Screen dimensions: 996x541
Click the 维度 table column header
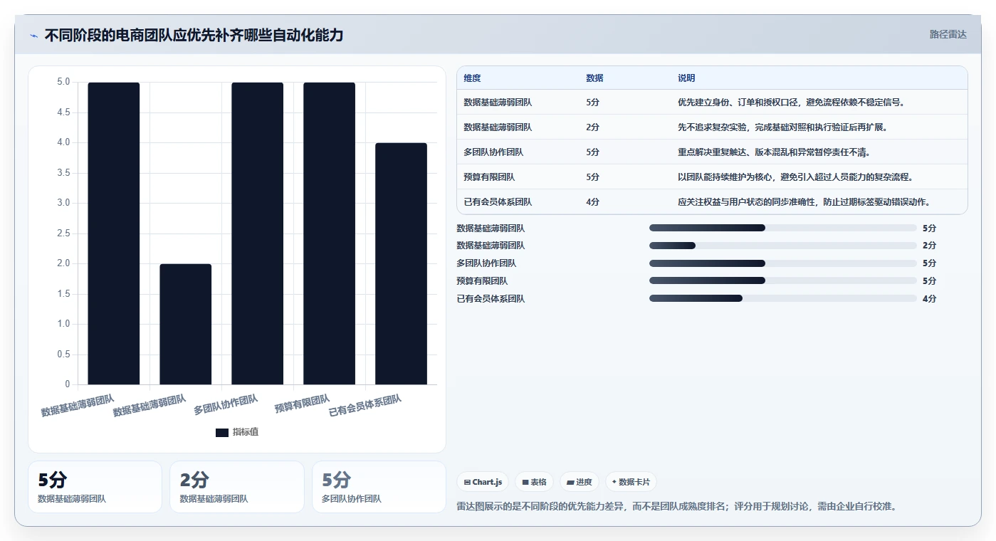coord(472,78)
